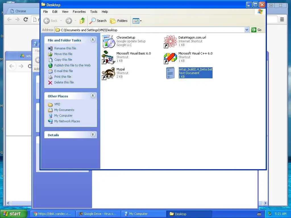Viewport: 291px width, 218px height.
Task: Click the Start button
Action: [13, 214]
